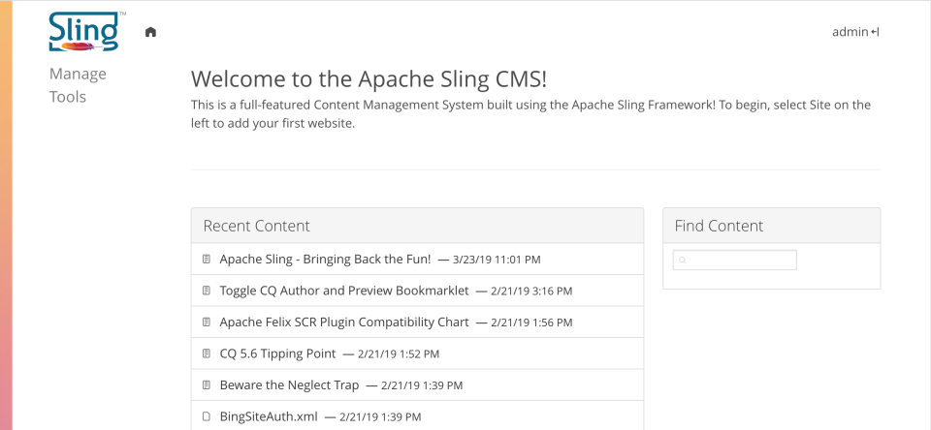
Task: Expand the Manage sidebar section
Action: [x=78, y=75]
